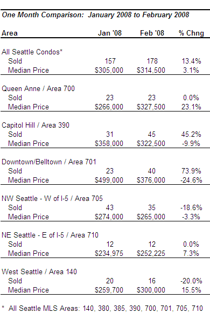
Task: Select NW Seattle Area 705 label
Action: tap(52, 199)
